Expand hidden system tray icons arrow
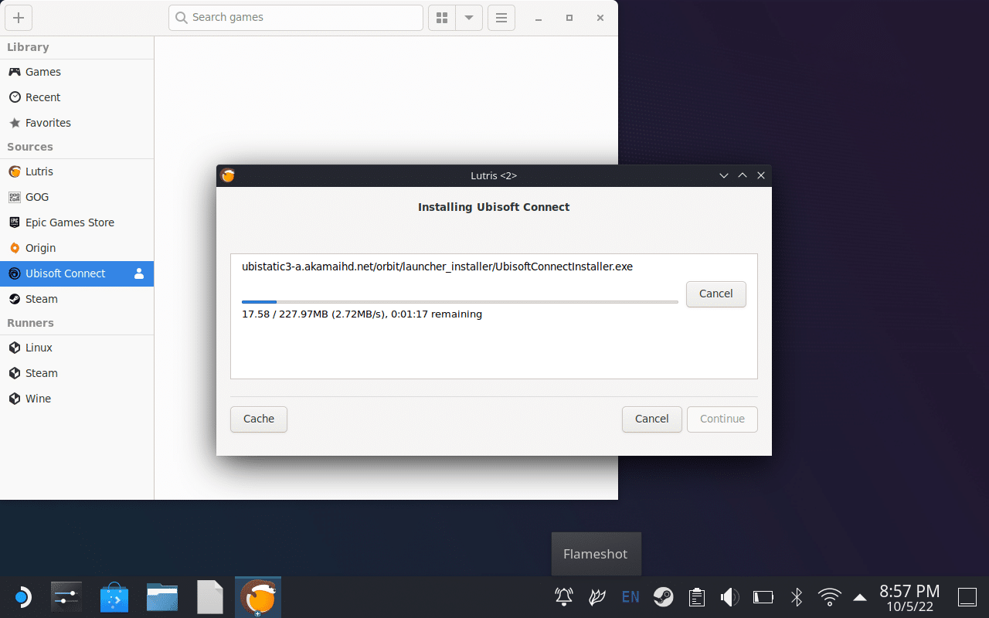This screenshot has width=989, height=618. tap(860, 596)
